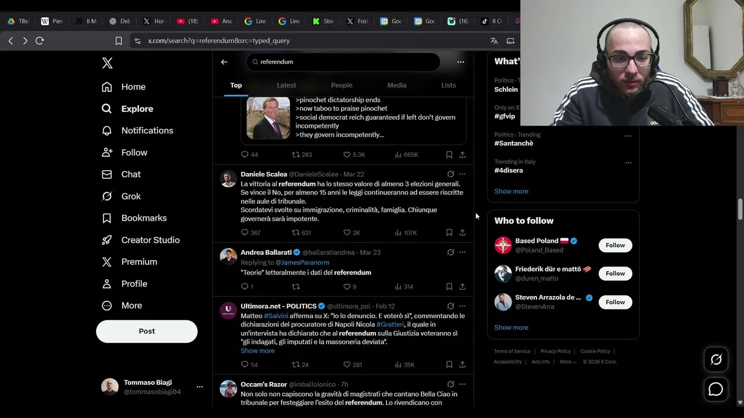Repost the post with 283 reposts
The height and width of the screenshot is (418, 744).
[x=302, y=154]
